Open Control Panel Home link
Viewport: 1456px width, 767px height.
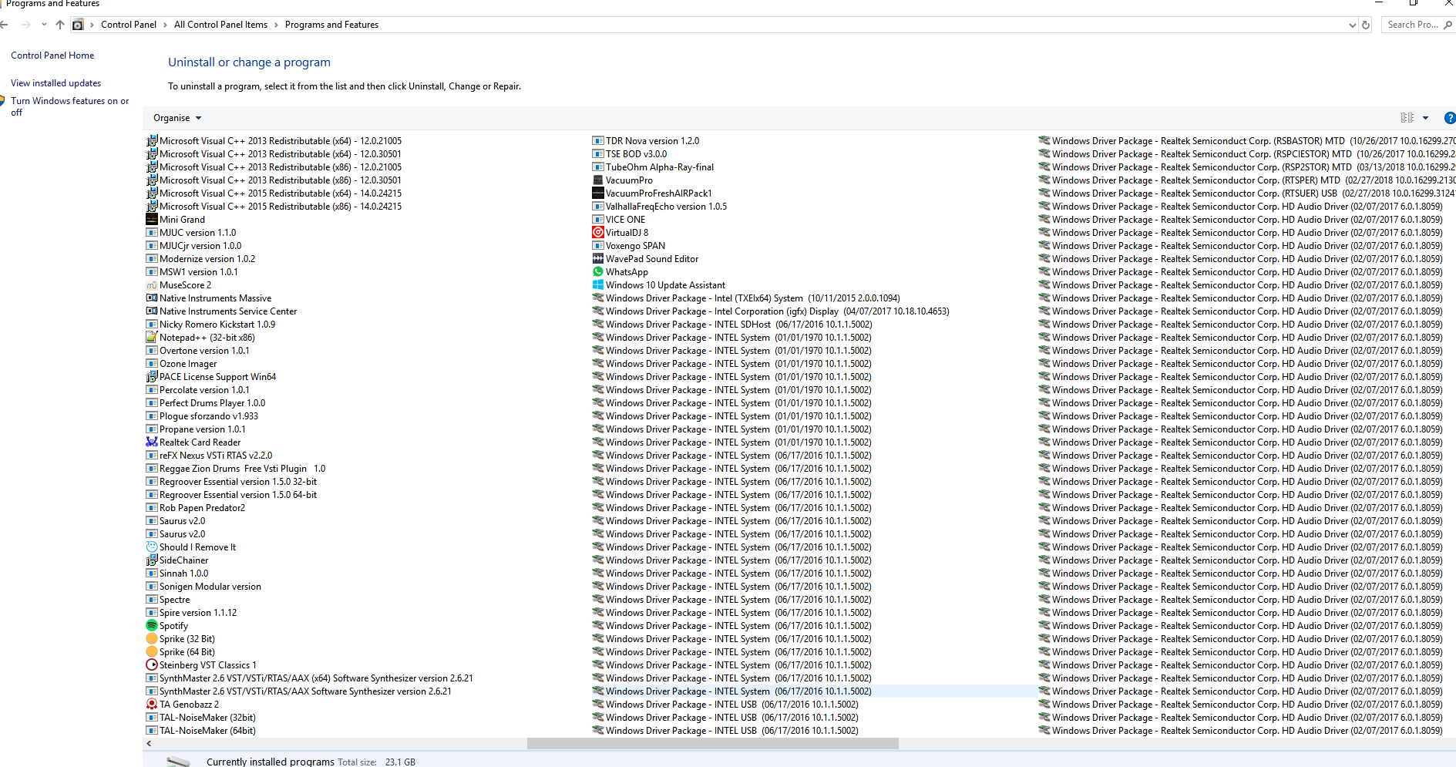pos(52,56)
